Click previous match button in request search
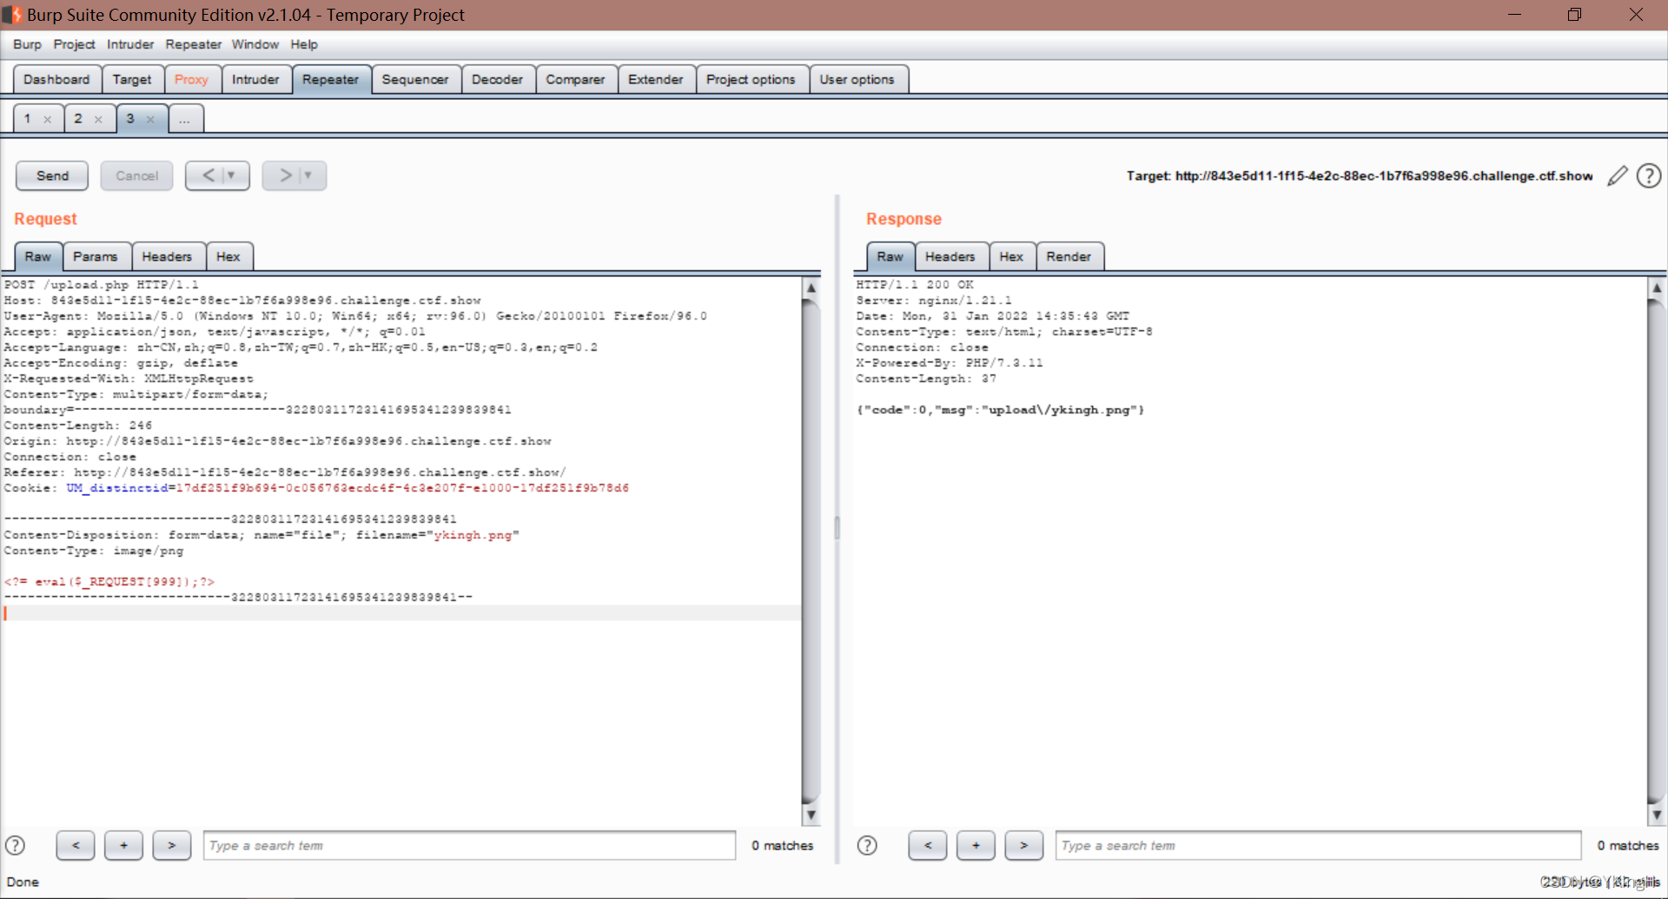 coord(76,845)
